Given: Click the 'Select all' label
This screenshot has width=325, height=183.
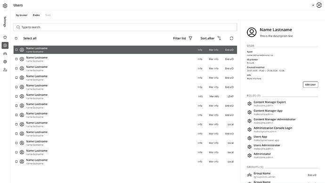Looking at the screenshot, I should (30, 38).
